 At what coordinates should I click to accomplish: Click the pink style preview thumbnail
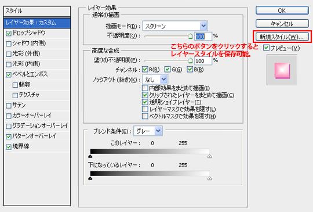pos(282,70)
